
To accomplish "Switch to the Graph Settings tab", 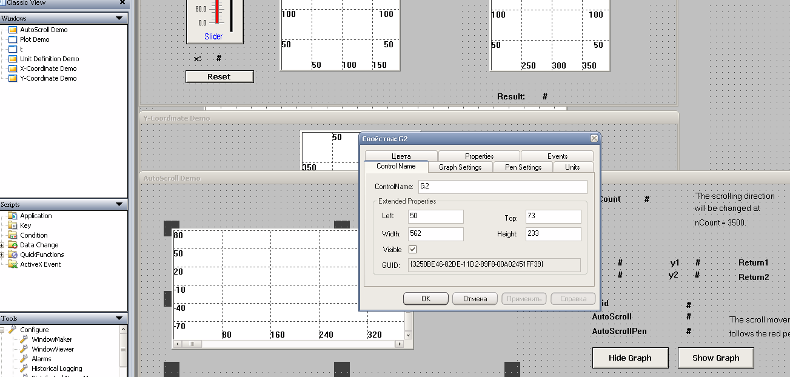I will pos(460,167).
